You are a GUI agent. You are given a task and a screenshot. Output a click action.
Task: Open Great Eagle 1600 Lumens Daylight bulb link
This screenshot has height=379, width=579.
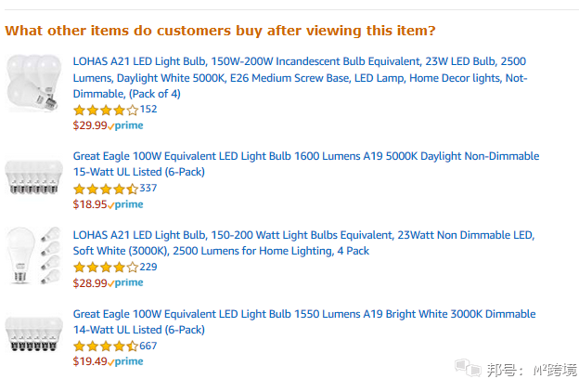(306, 163)
